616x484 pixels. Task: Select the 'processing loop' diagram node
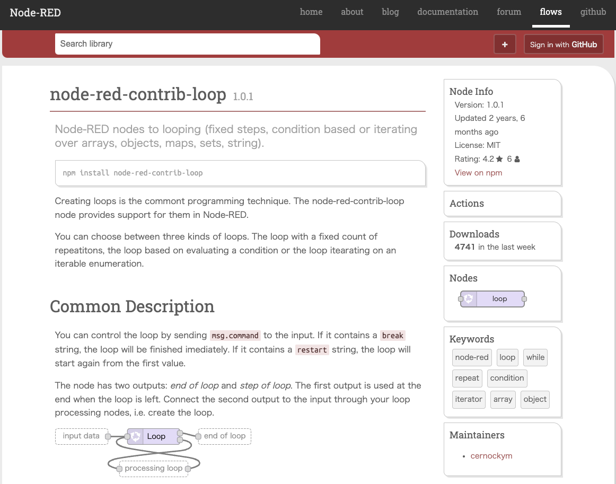point(153,469)
